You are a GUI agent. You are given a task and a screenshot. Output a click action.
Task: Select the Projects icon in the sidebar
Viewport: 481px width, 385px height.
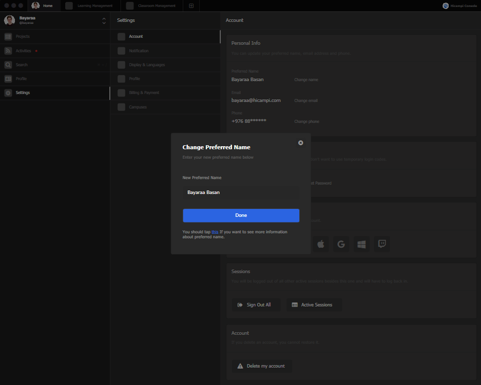(8, 36)
